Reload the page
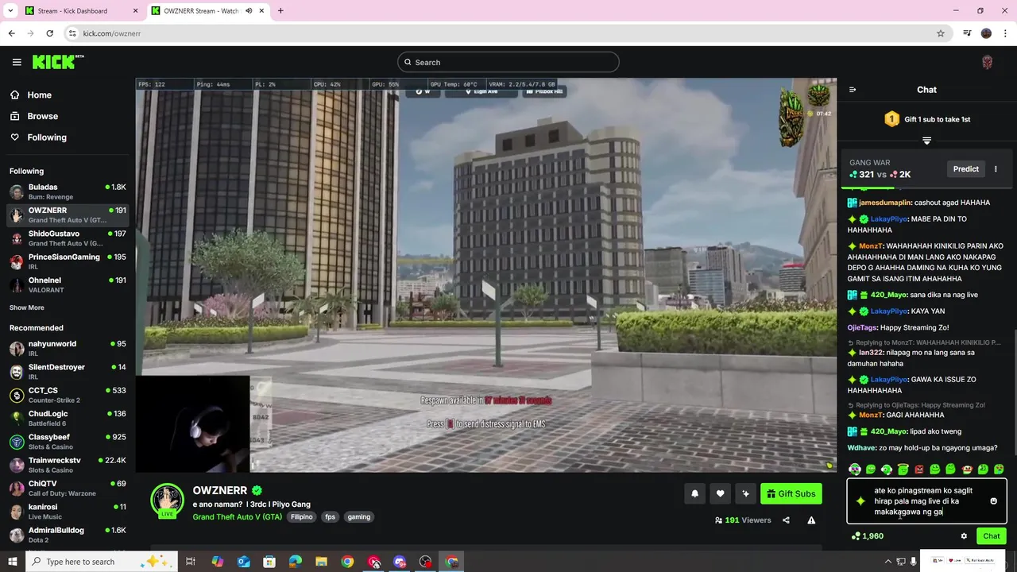 (x=49, y=33)
